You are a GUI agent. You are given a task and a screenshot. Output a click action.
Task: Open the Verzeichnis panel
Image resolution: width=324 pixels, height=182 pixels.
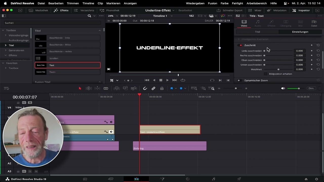[84, 10]
